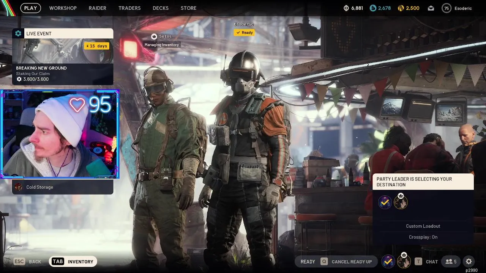Open the Esoderic profile name
Viewport: 486px width, 273px height.
pos(463,8)
